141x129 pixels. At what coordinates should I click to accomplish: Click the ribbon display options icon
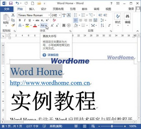point(118,3)
